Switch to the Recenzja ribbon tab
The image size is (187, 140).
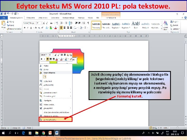[x=81, y=18]
